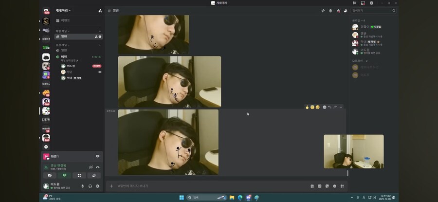This screenshot has height=202, width=438.
Task: Open File Explorer from the taskbar
Action: [x=232, y=198]
